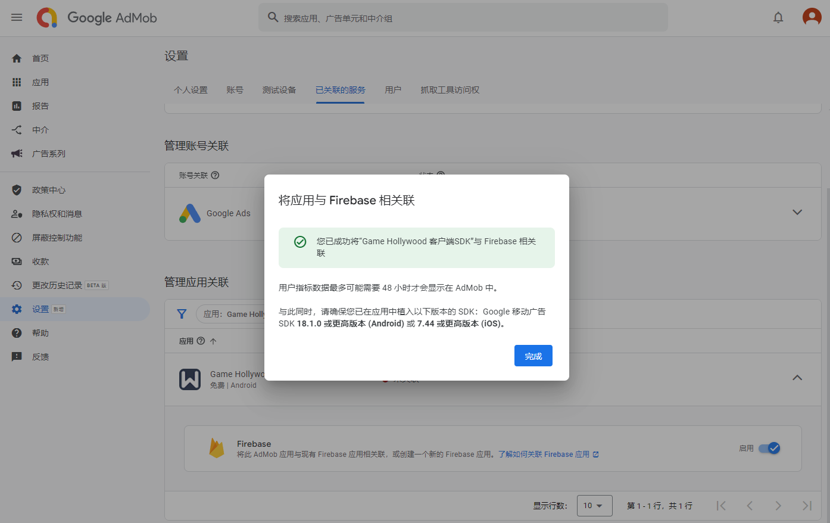The height and width of the screenshot is (523, 830).
Task: Click the 帮助 question mark icon
Action: click(x=17, y=333)
